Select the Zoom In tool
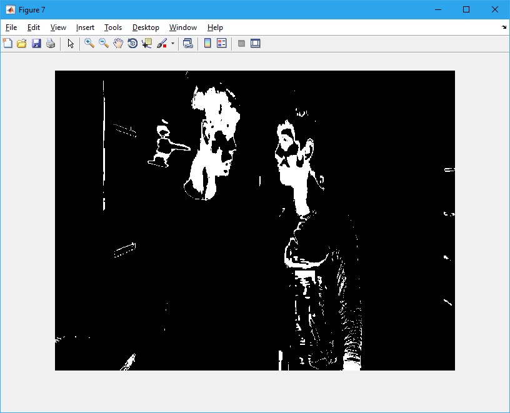 click(89, 44)
